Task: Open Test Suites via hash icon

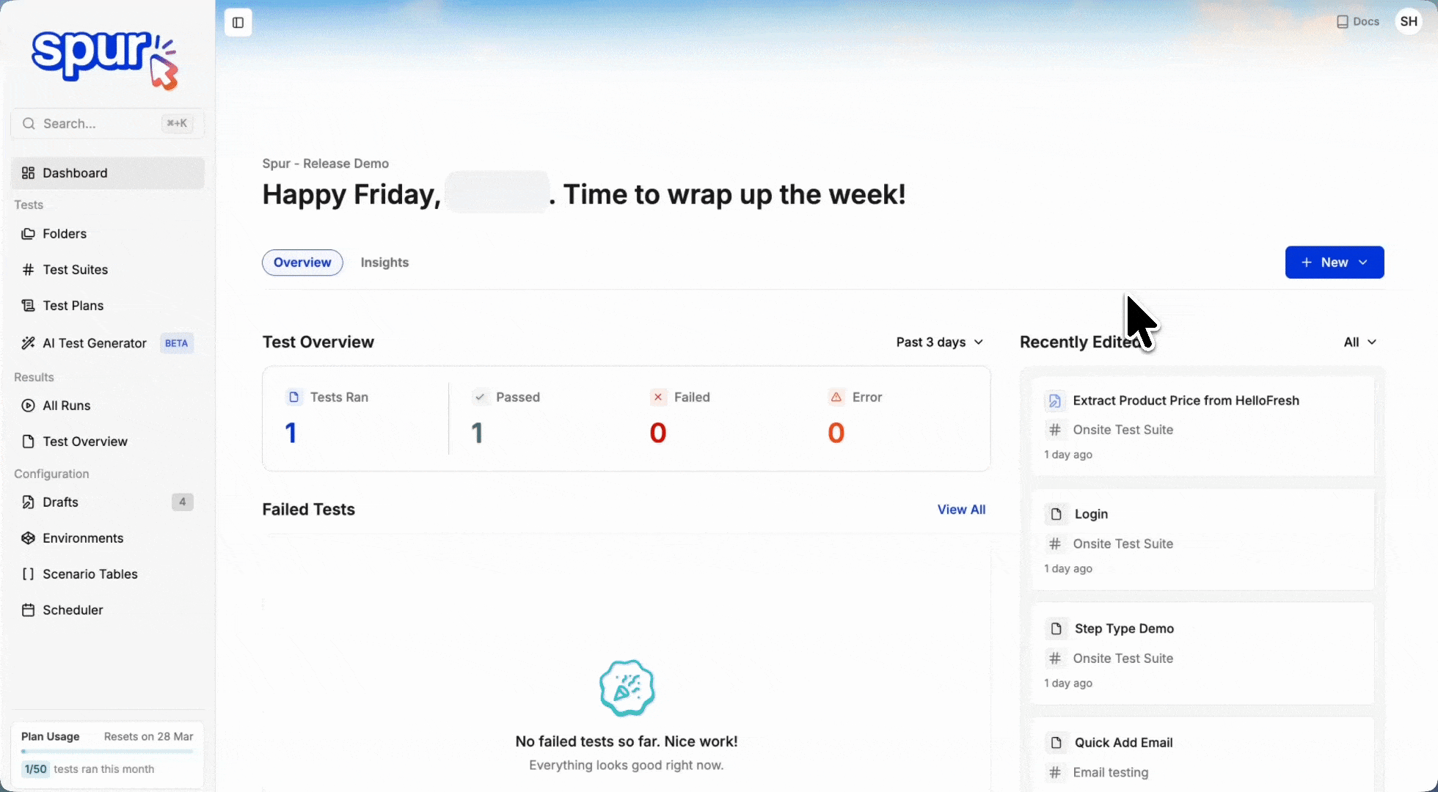Action: pos(28,270)
